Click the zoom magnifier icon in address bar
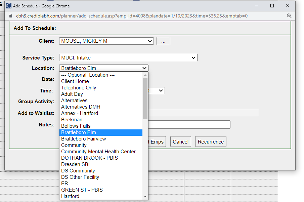This screenshot has height=202, width=304. click(x=289, y=16)
